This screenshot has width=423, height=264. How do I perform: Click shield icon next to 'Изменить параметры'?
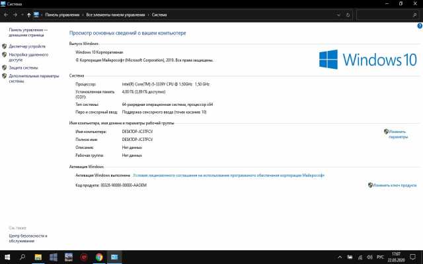click(x=386, y=132)
